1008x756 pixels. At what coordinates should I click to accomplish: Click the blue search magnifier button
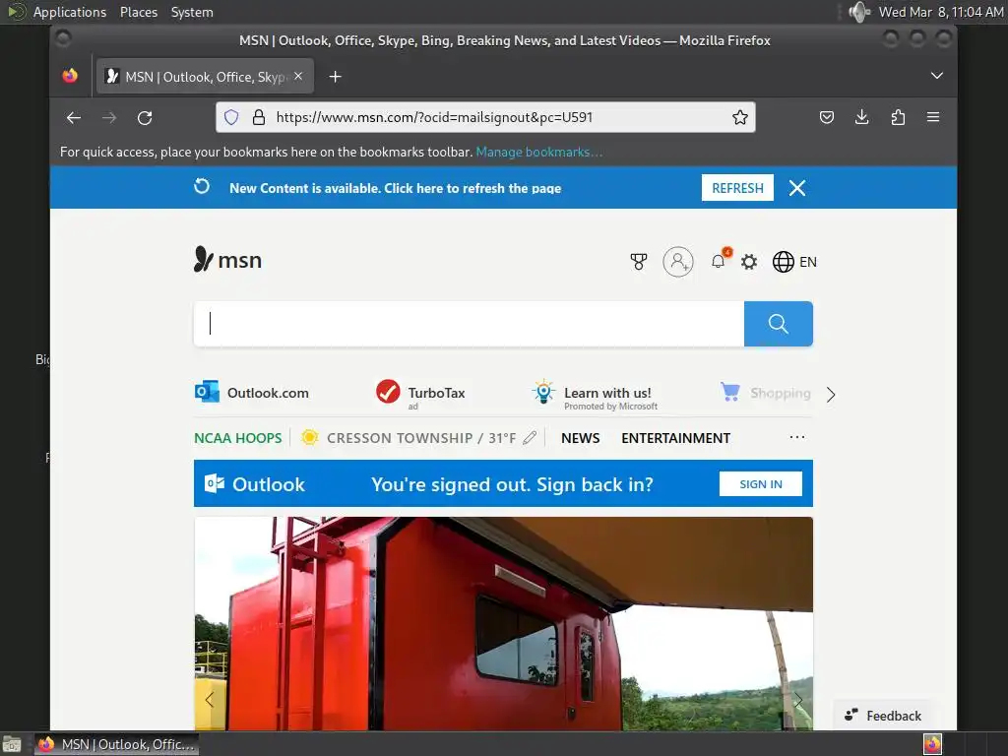click(779, 324)
